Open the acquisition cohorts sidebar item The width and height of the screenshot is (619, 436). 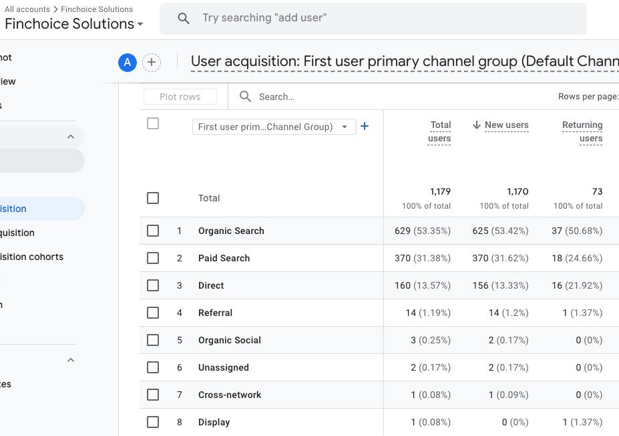point(31,257)
